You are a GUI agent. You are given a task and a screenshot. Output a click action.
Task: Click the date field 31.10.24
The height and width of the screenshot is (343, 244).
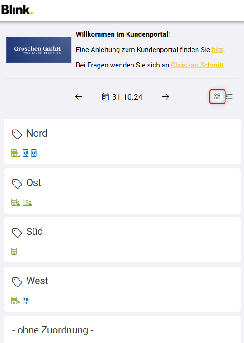127,97
